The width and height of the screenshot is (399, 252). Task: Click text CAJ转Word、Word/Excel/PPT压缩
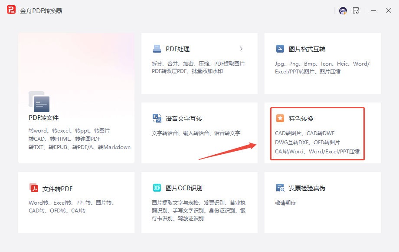pyautogui.click(x=317, y=151)
